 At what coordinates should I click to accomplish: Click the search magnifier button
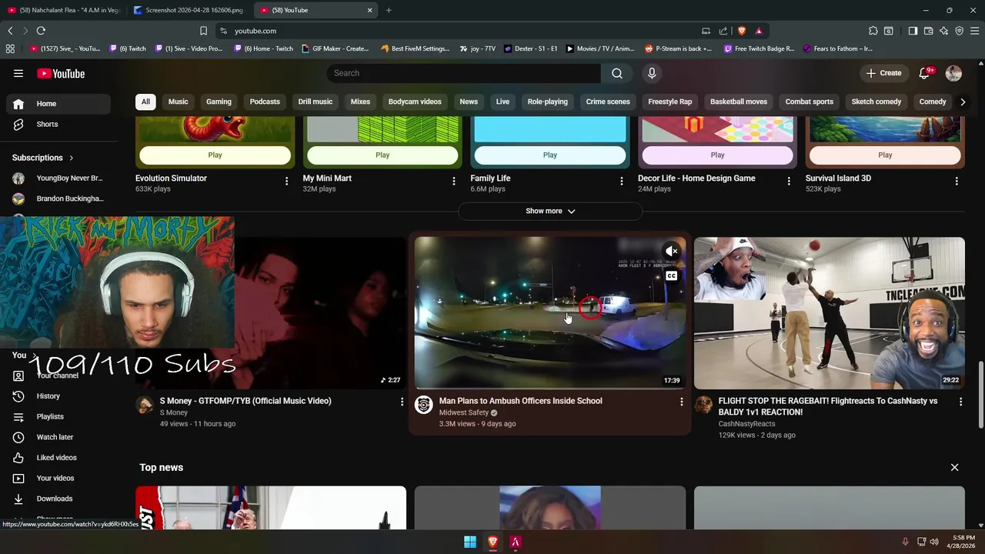pos(617,73)
